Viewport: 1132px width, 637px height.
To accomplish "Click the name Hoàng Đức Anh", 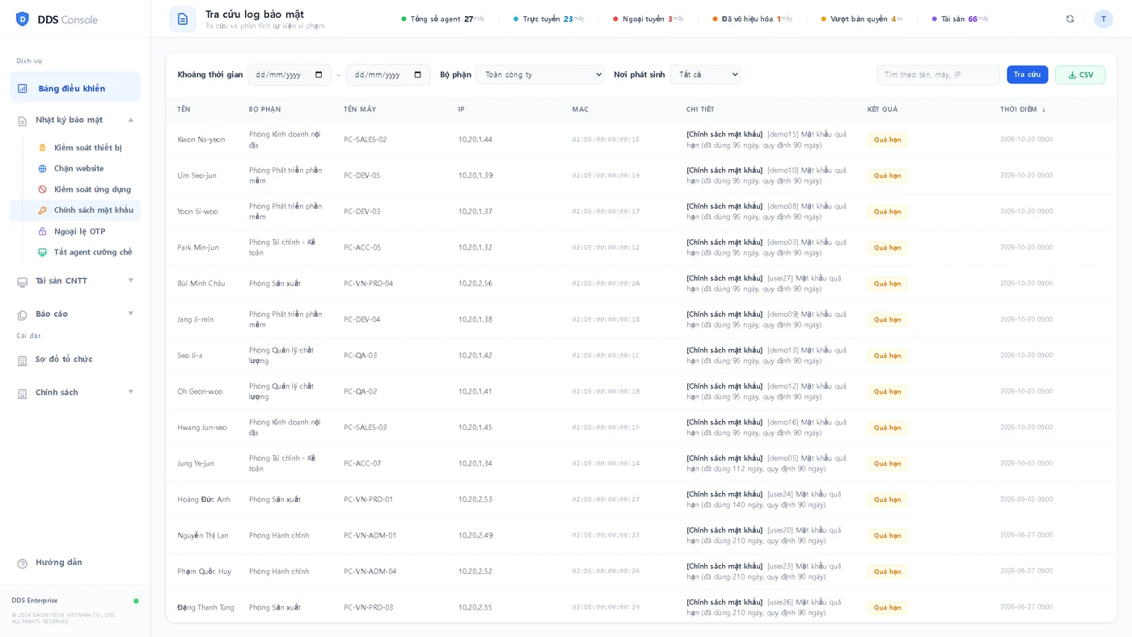I will (204, 500).
